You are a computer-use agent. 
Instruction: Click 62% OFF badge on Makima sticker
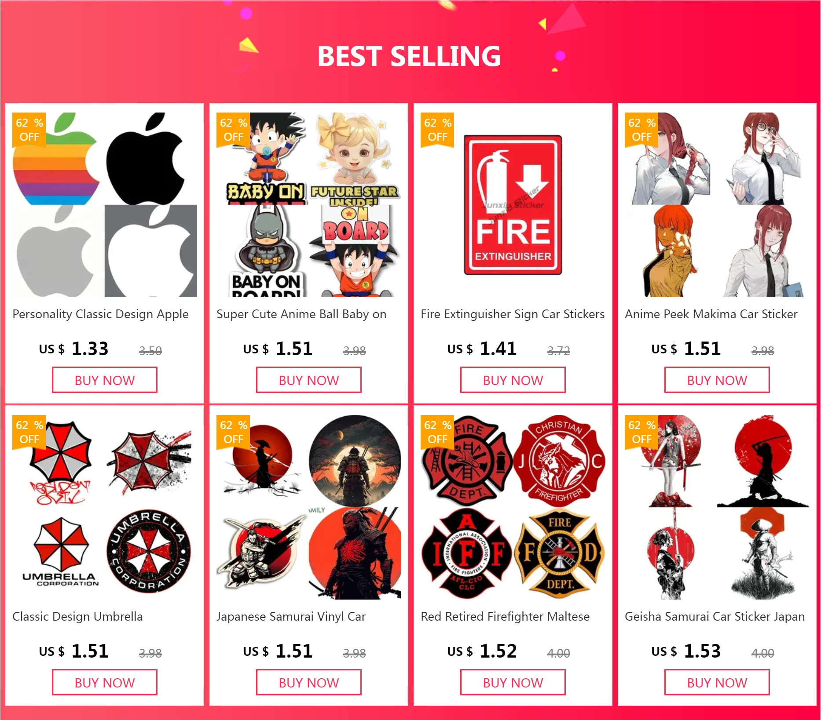click(x=641, y=130)
